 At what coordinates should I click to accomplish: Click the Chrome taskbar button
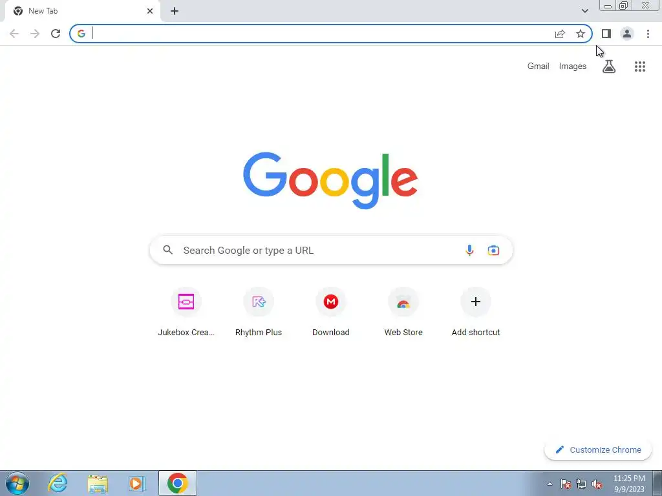click(x=178, y=483)
